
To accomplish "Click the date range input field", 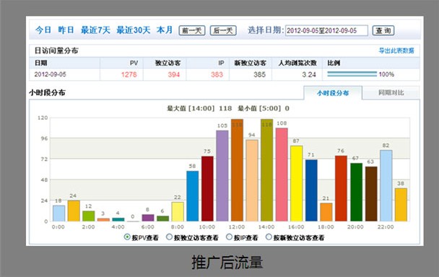I will [326, 30].
